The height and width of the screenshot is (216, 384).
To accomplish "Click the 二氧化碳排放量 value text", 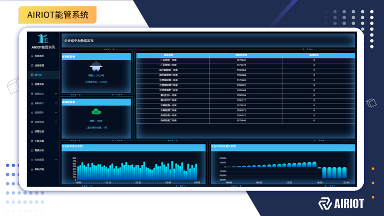I will 96,127.
